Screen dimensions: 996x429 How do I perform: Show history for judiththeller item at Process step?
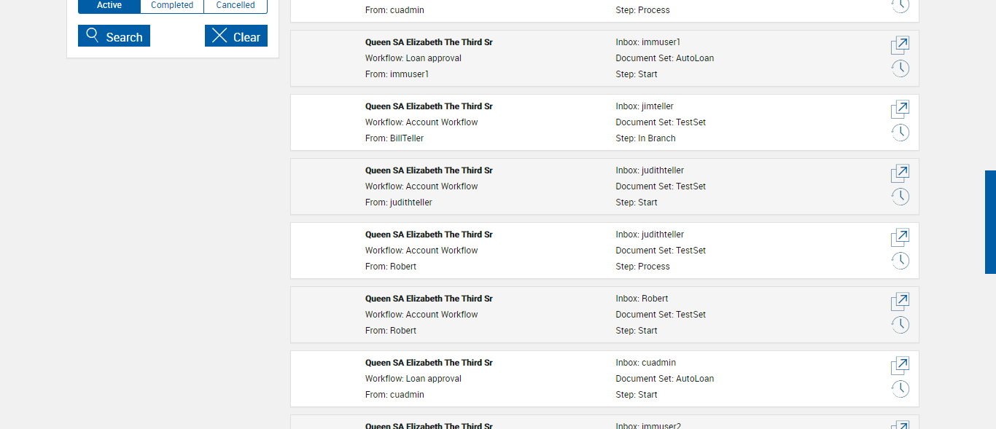pyautogui.click(x=900, y=261)
